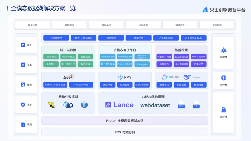Click the 湖管理 lake management icon
This screenshot has height=141, width=251.
pyautogui.click(x=223, y=50)
